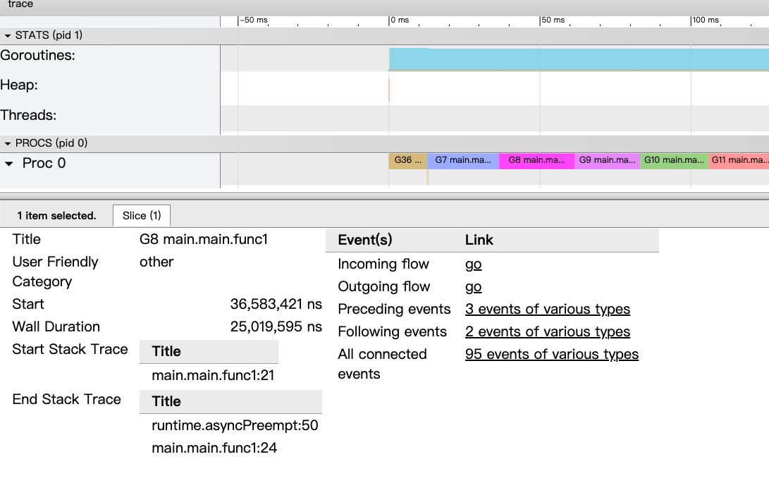The height and width of the screenshot is (483, 769).
Task: Click the Heap: track label
Action: point(19,85)
